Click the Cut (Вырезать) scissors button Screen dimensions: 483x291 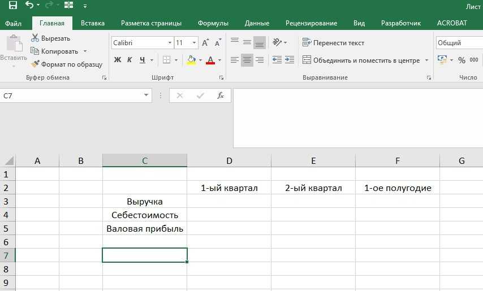51,38
